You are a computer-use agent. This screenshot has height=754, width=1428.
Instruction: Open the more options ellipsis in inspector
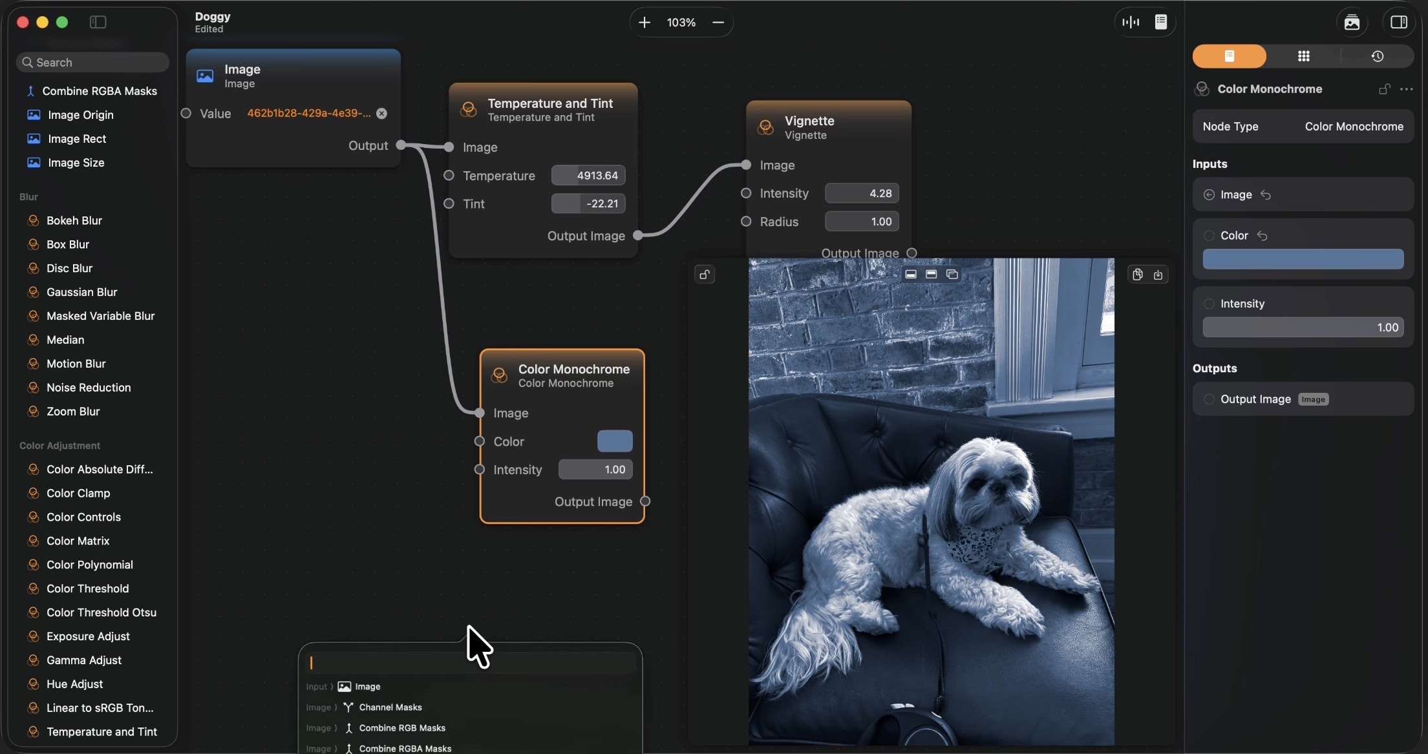pos(1406,89)
